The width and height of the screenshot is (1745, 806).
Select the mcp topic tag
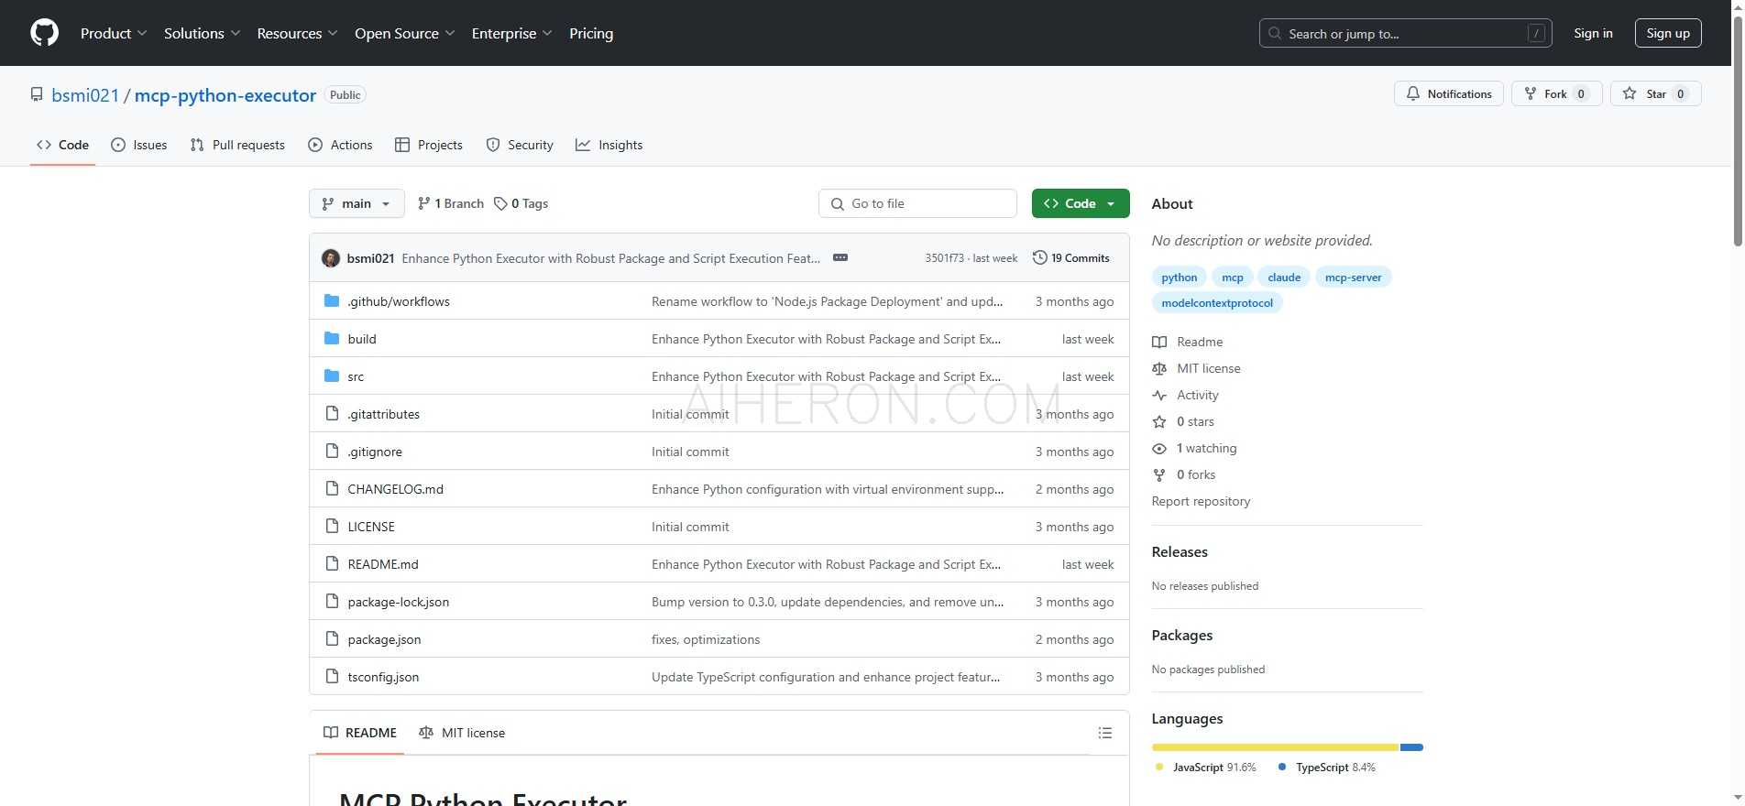click(1233, 277)
